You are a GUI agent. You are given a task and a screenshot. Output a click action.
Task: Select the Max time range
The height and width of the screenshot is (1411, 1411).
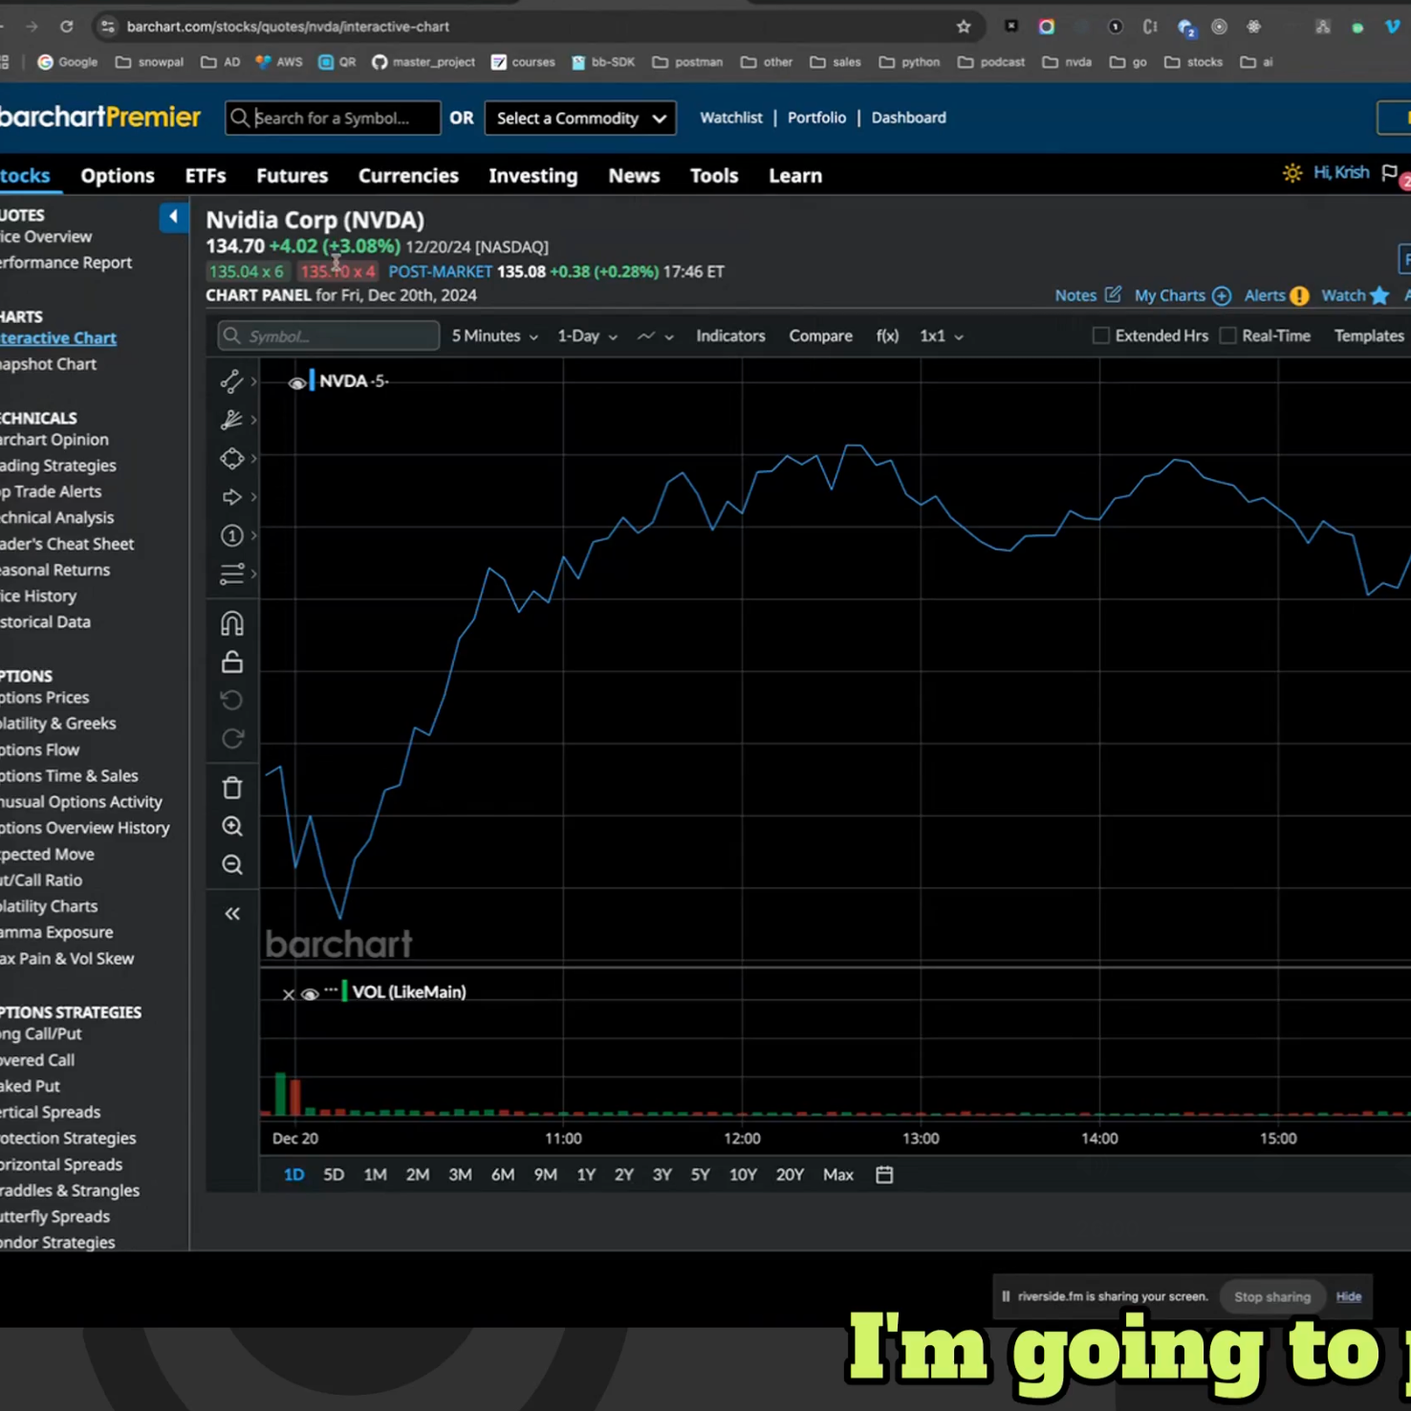(x=837, y=1174)
